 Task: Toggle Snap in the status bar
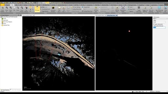[x=136, y=92]
